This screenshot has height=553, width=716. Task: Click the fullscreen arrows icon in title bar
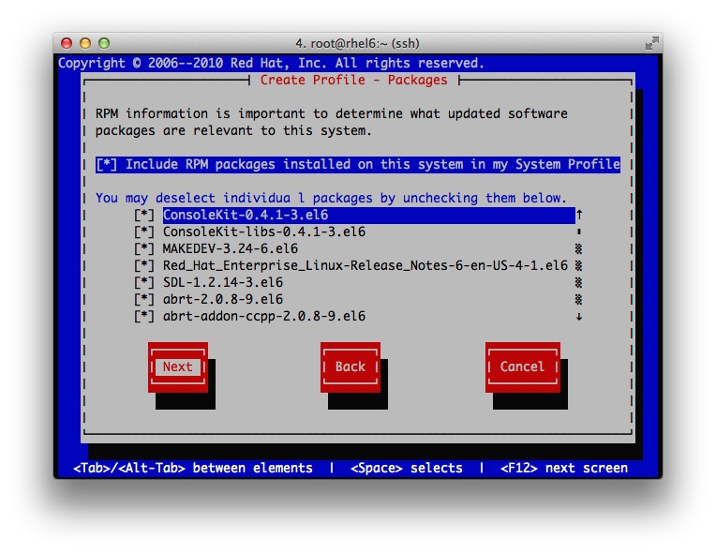651,43
